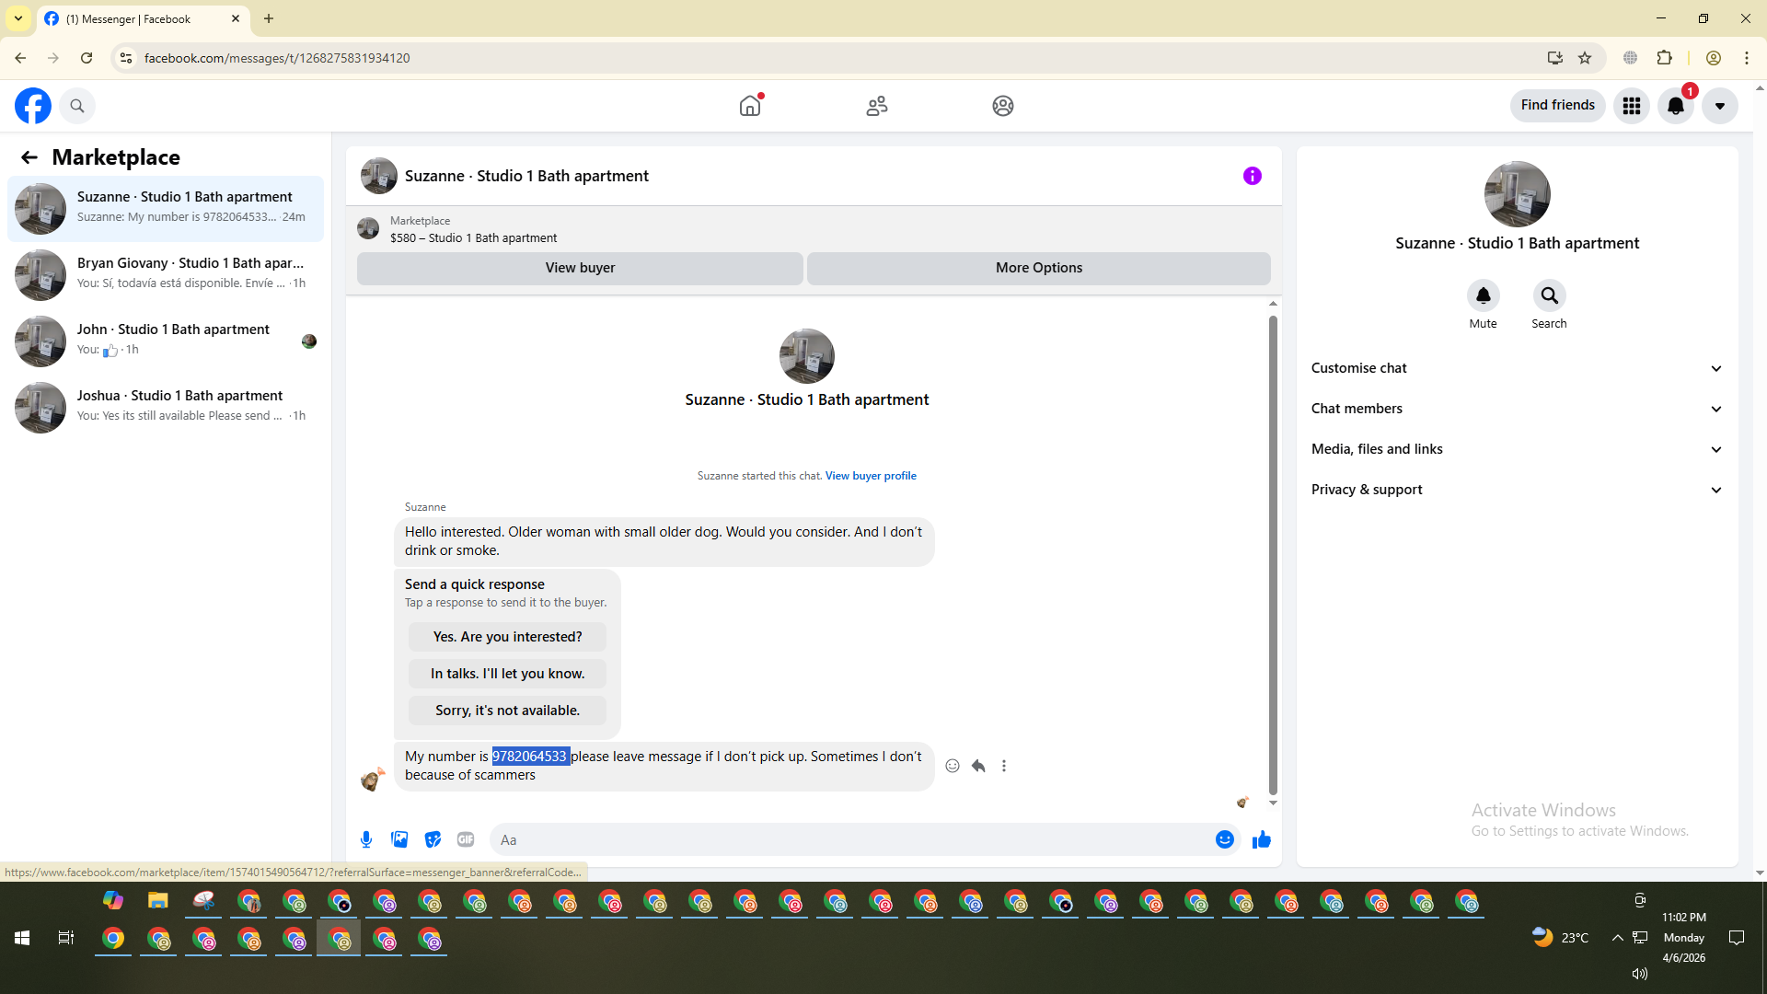Expand Privacy & support section
This screenshot has width=1767, height=994.
coord(1518,490)
